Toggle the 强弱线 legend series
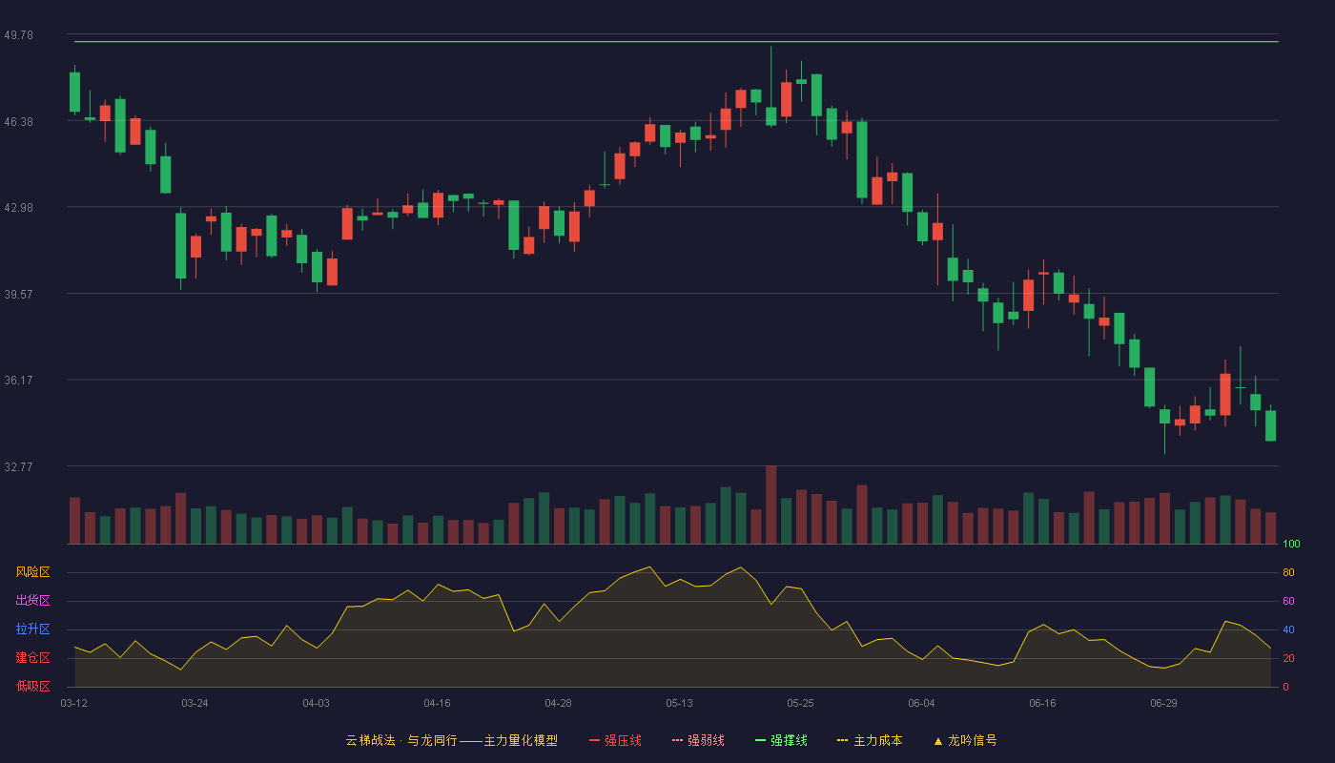The height and width of the screenshot is (763, 1335). 698,740
